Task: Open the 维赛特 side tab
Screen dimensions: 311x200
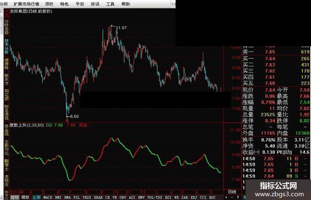Action: (x=7, y=64)
